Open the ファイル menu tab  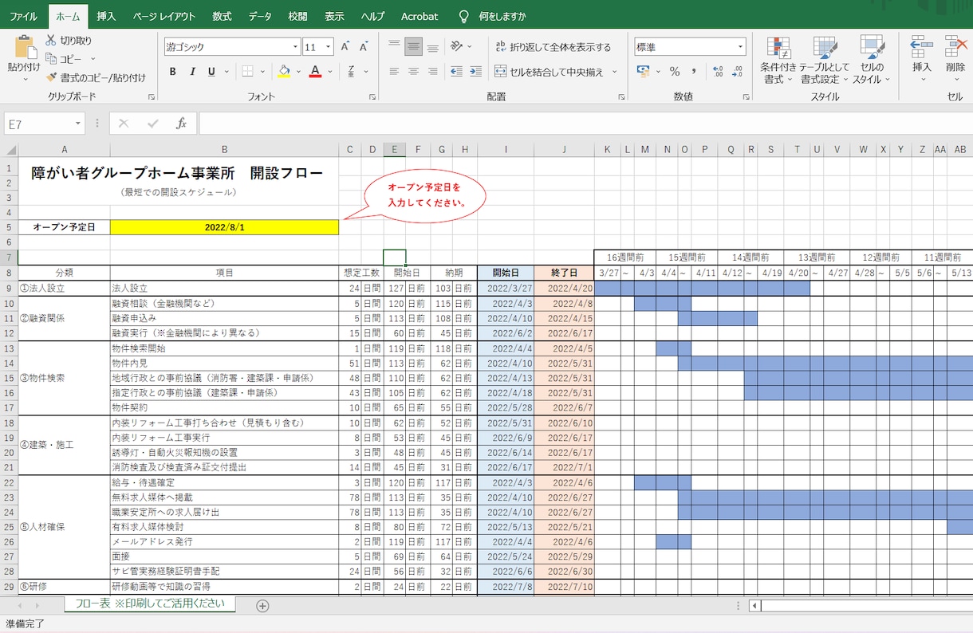(x=23, y=16)
